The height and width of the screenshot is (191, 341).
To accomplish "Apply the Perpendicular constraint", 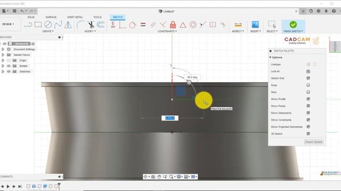I will 163,25.
